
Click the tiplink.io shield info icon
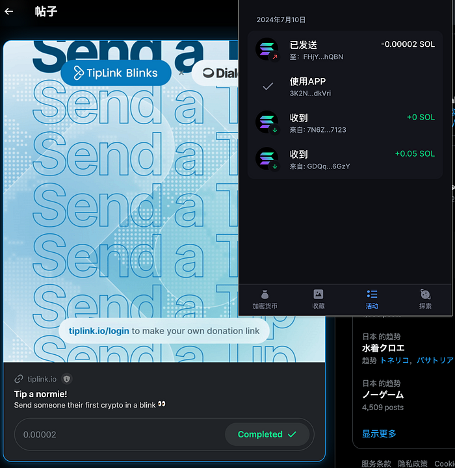click(67, 379)
